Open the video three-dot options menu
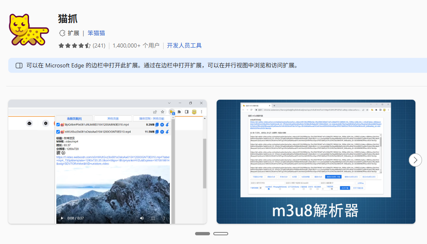Viewport: 427px width, 244px height. pos(164,218)
